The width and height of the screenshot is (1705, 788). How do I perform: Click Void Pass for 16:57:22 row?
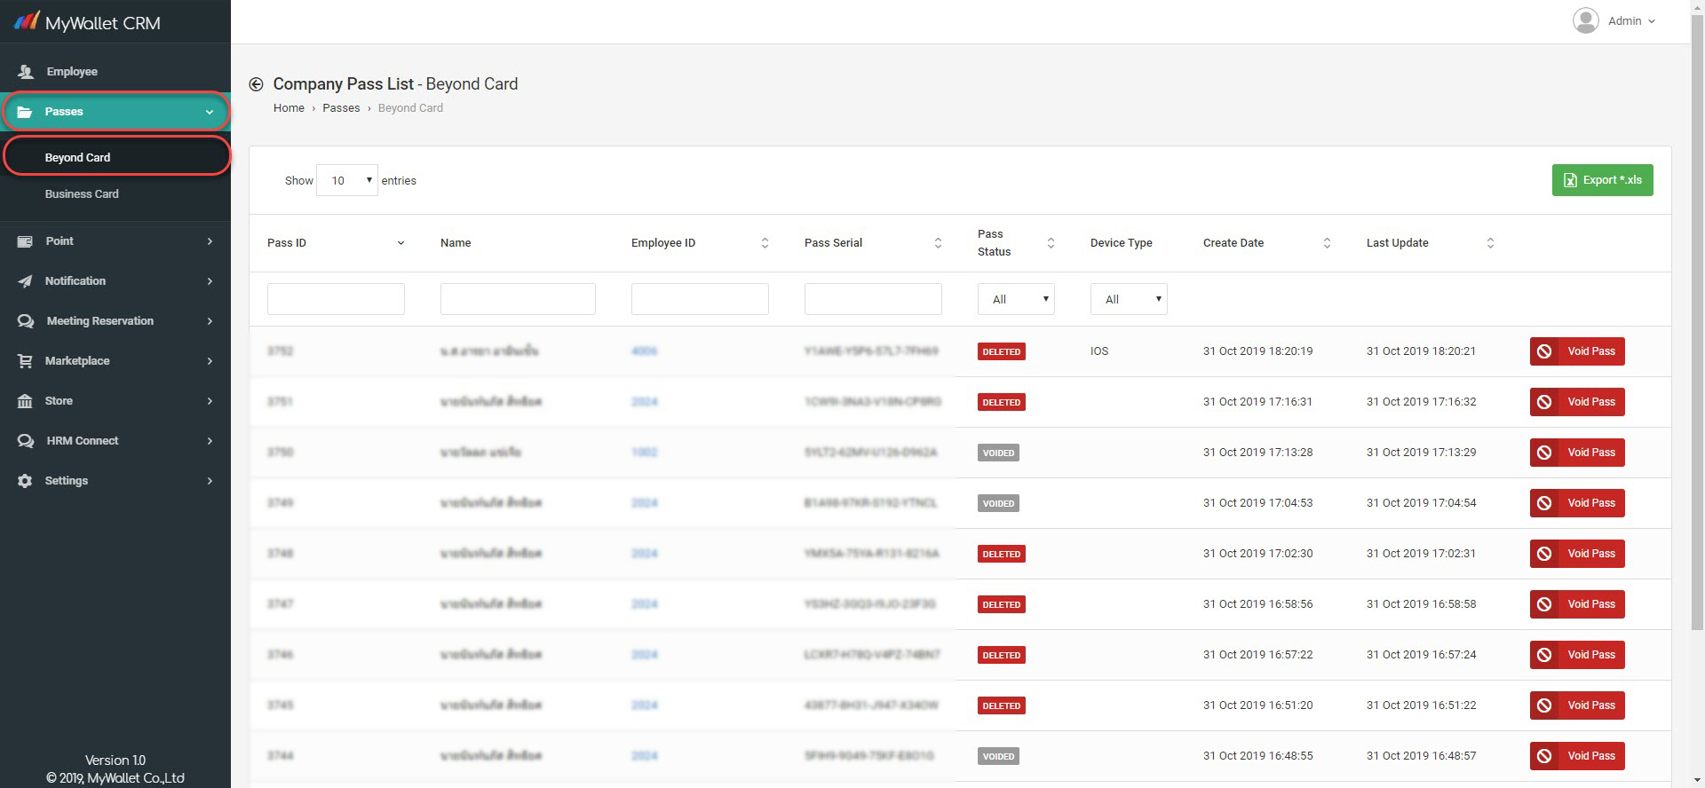point(1577,655)
